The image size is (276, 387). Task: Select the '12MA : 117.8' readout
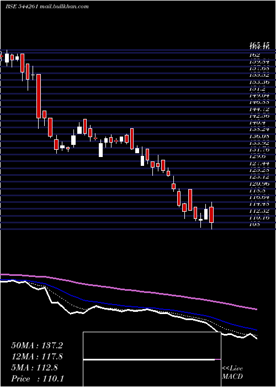point(37,357)
